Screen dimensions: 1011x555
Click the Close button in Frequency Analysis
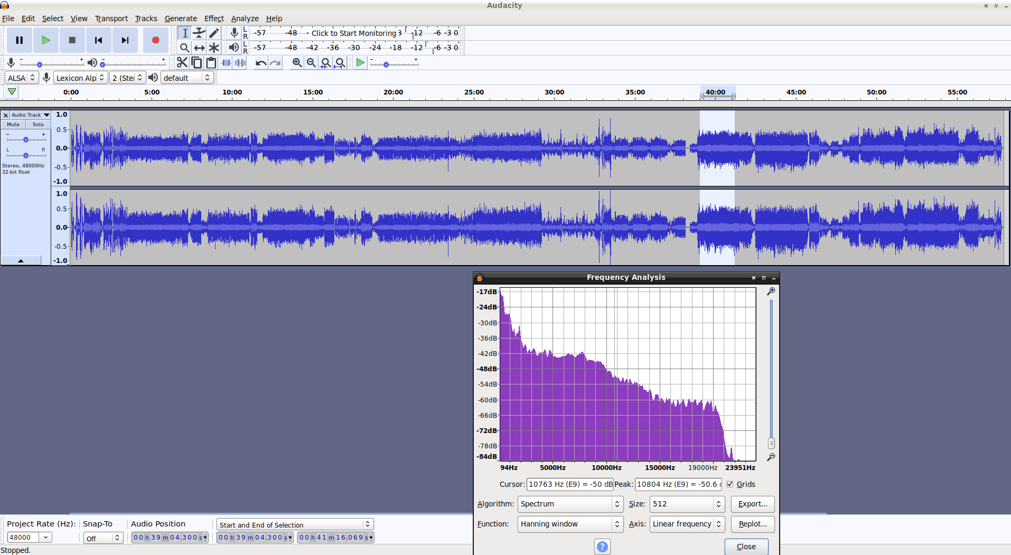[746, 547]
